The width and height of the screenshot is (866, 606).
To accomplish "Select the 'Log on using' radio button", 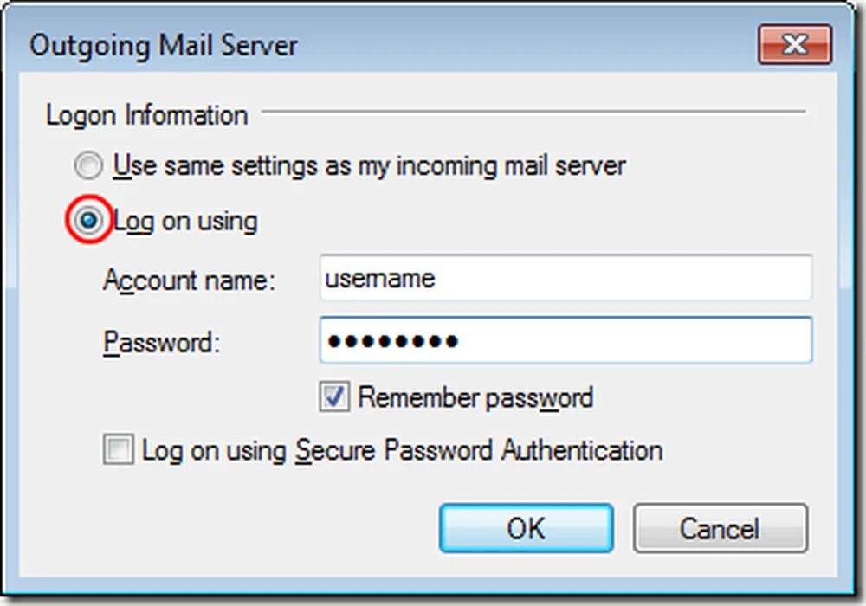I will point(89,220).
